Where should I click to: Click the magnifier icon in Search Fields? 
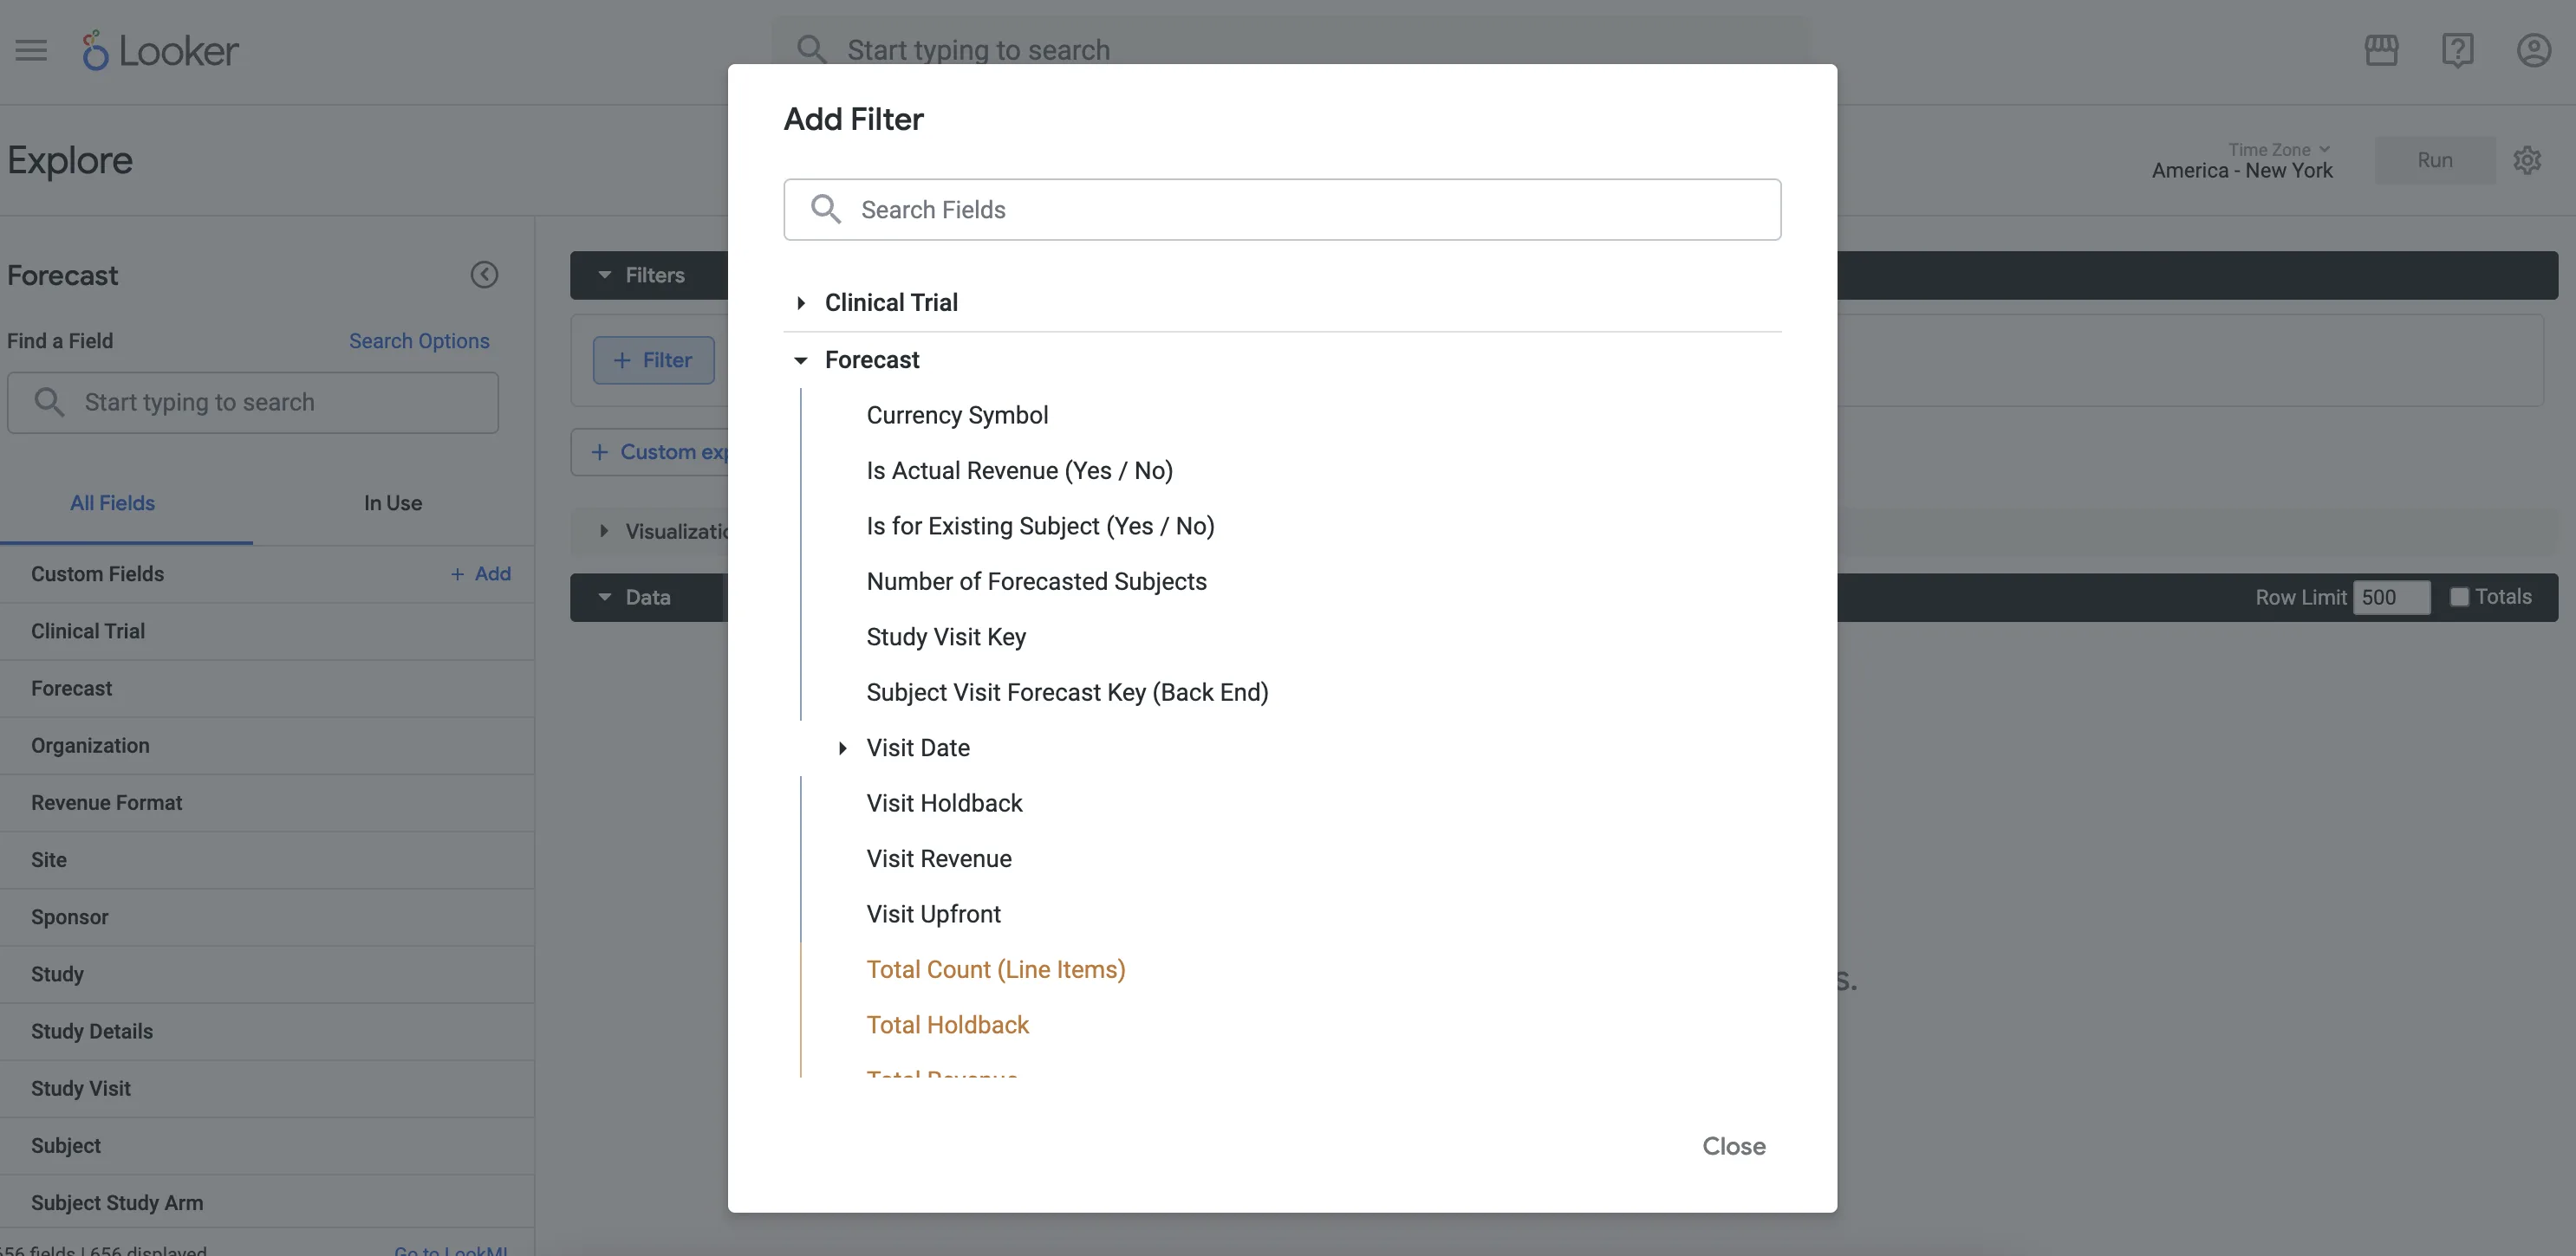click(x=825, y=209)
